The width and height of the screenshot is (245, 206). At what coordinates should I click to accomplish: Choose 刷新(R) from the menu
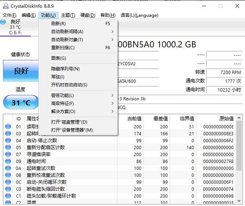(x=78, y=24)
